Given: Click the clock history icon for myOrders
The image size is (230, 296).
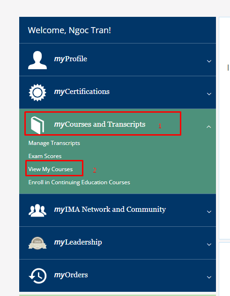Looking at the screenshot, I should (37, 276).
